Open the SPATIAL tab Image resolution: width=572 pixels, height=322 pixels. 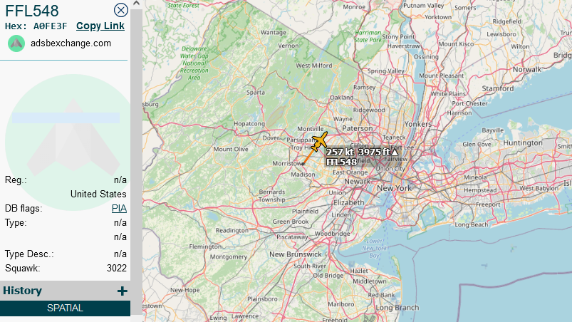pyautogui.click(x=65, y=308)
